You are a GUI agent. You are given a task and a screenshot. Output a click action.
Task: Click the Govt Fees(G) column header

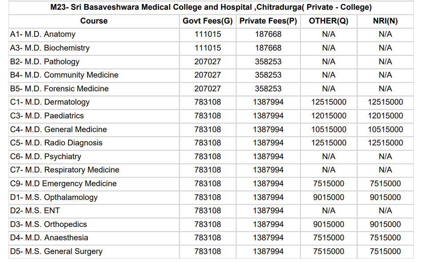point(208,21)
